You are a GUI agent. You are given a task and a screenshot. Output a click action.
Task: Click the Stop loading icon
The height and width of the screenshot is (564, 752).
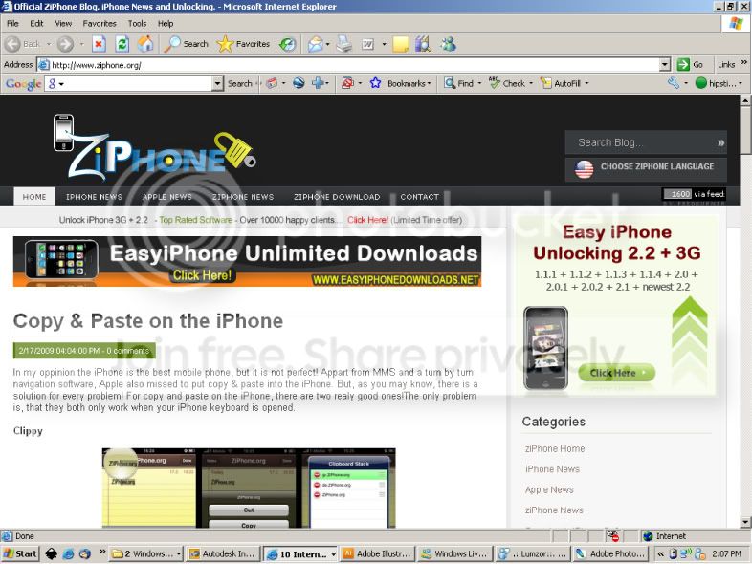(x=99, y=44)
